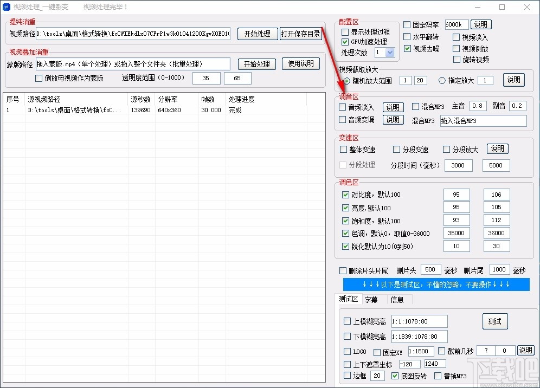Viewport: 540px width, 388px height.
Task: Disable GPU加速处理 option
Action: [x=344, y=41]
